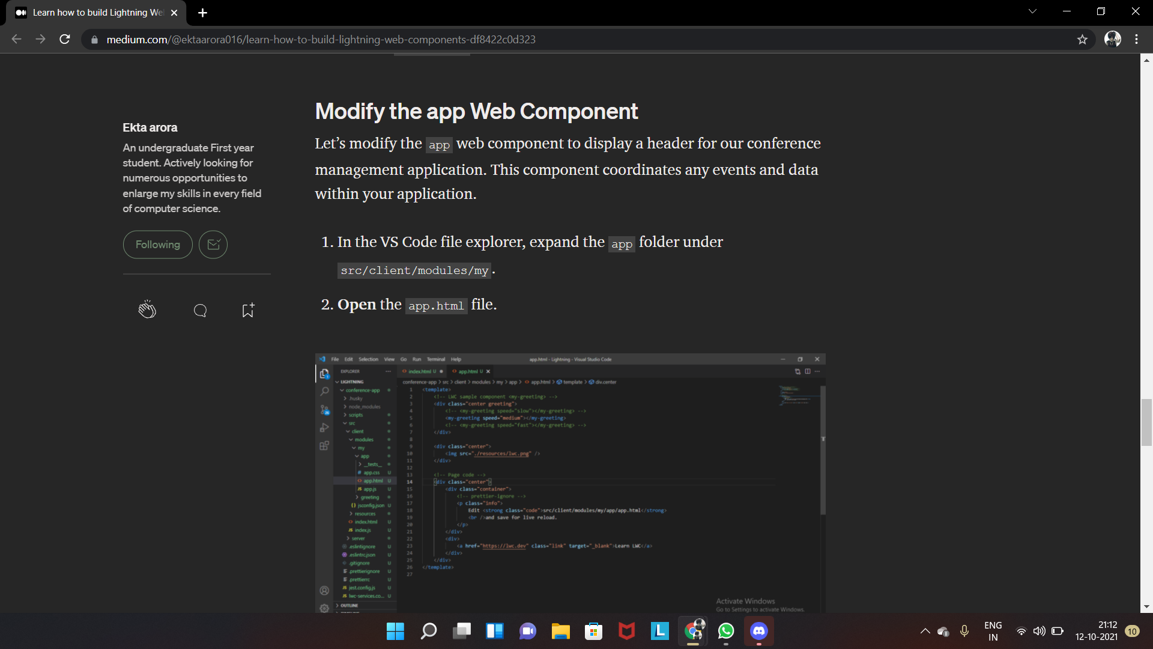Subscribe to Ekta arora's emails via envelope icon

click(x=213, y=245)
